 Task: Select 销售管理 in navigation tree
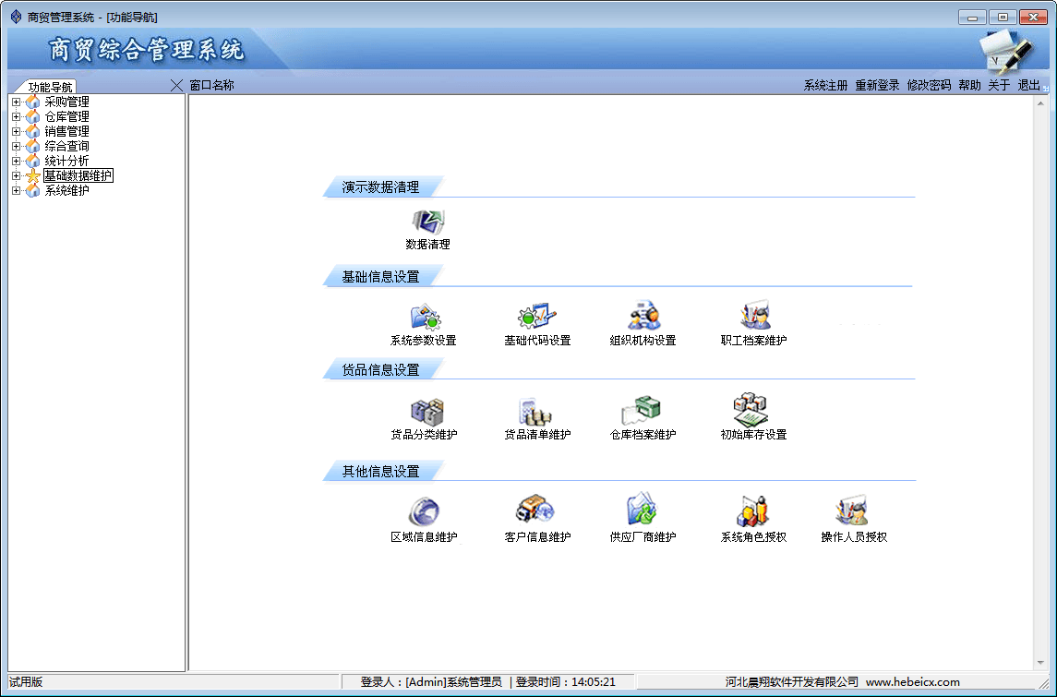tap(66, 131)
